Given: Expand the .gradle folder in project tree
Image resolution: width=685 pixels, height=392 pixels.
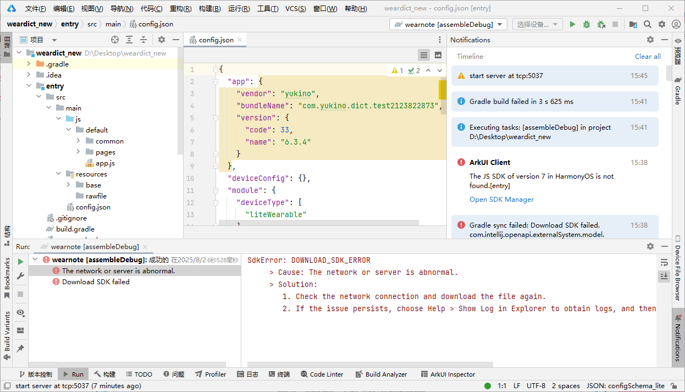Looking at the screenshot, I should 29,64.
